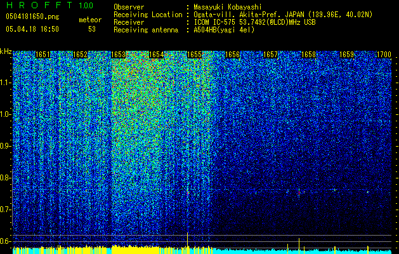The width and height of the screenshot is (399, 254).
Task: Click the 0.9 kHz axis label
Action: tap(5, 146)
